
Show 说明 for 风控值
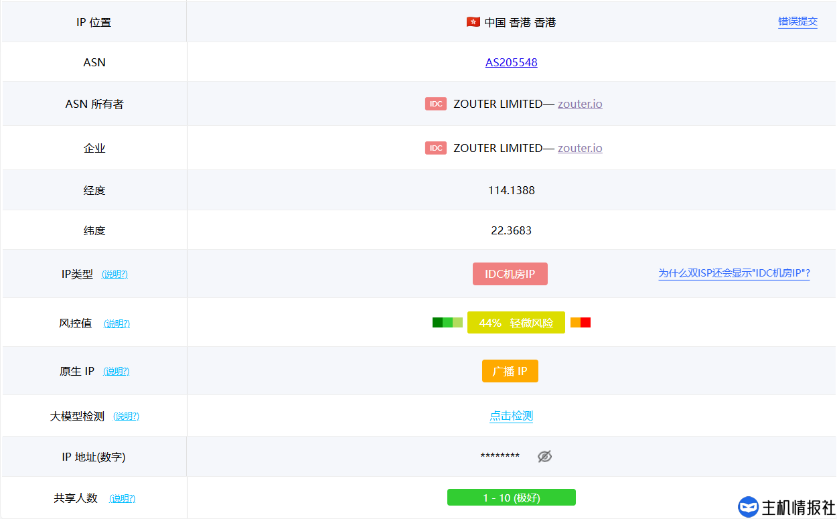(x=117, y=323)
